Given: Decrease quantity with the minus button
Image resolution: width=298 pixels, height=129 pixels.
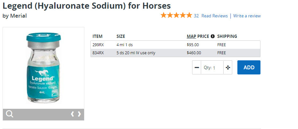Looking at the screenshot, I should tap(197, 67).
